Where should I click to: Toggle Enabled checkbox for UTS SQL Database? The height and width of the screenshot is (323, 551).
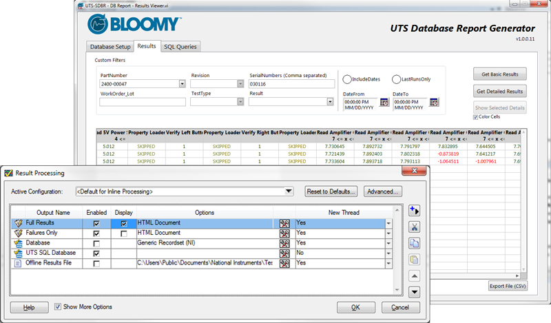coord(96,253)
